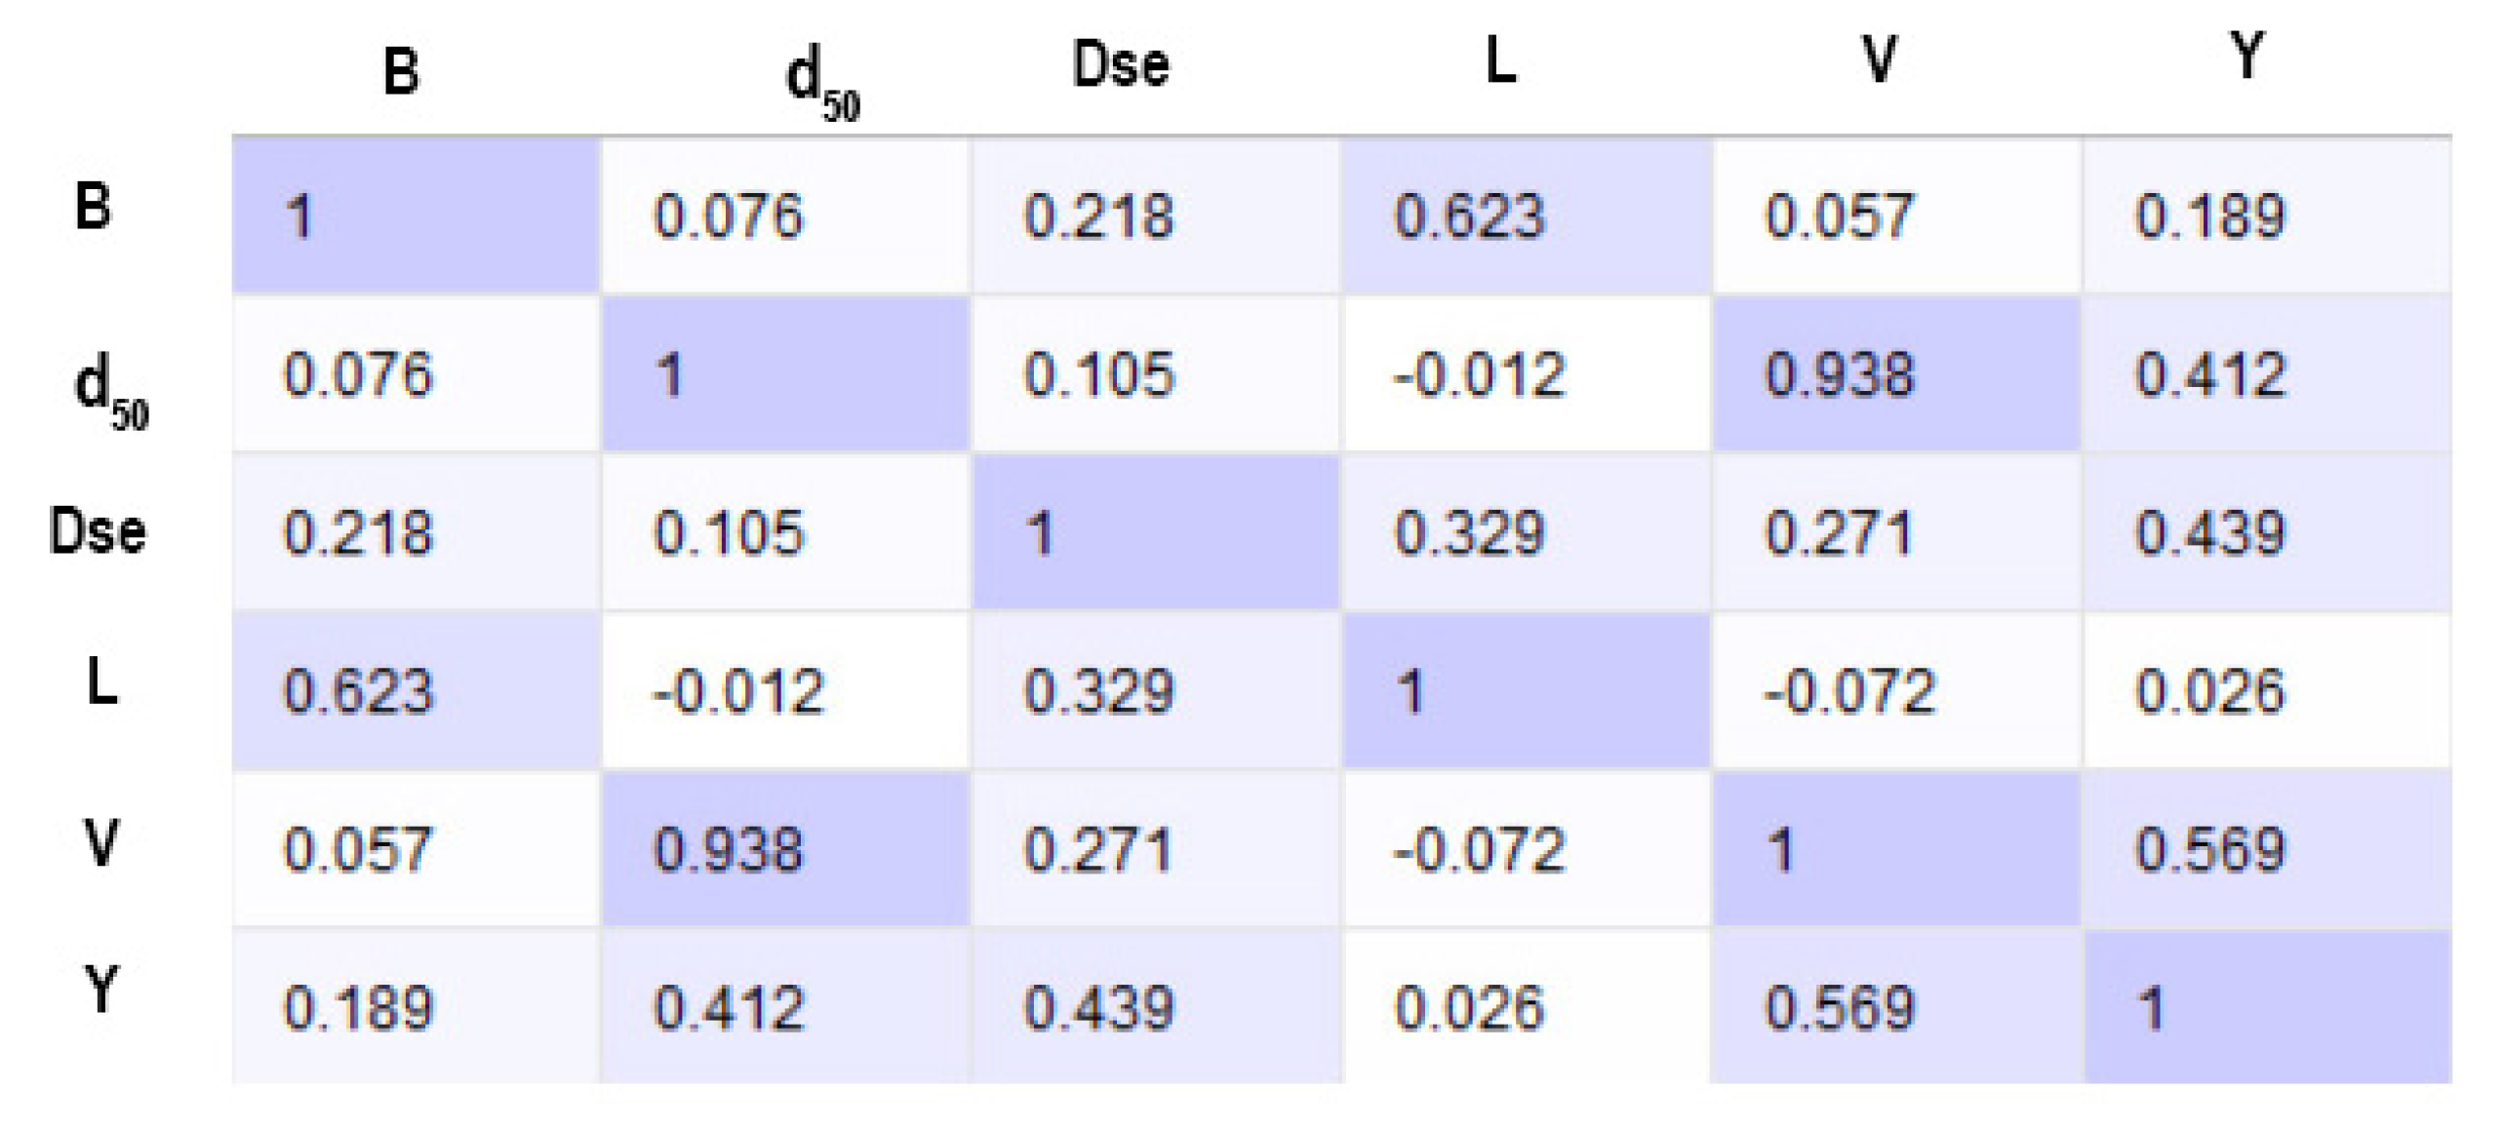Select the L column header

[x=1500, y=61]
